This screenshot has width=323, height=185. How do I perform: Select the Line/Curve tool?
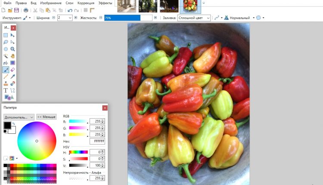12,90
